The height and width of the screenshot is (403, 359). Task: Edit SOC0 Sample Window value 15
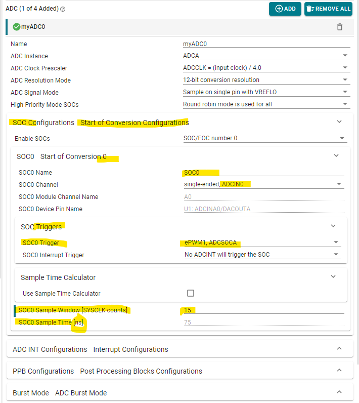click(264, 310)
